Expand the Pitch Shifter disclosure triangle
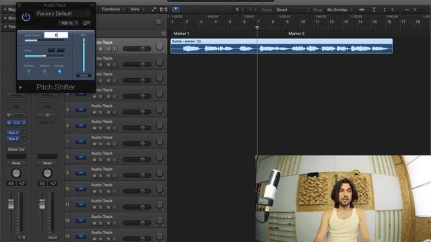 (21, 87)
